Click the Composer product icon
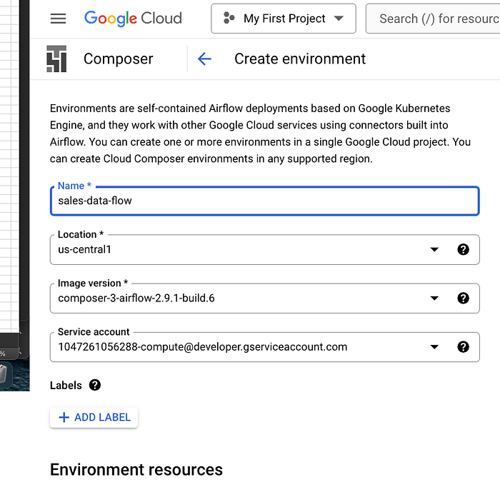The image size is (500, 482). coord(56,59)
